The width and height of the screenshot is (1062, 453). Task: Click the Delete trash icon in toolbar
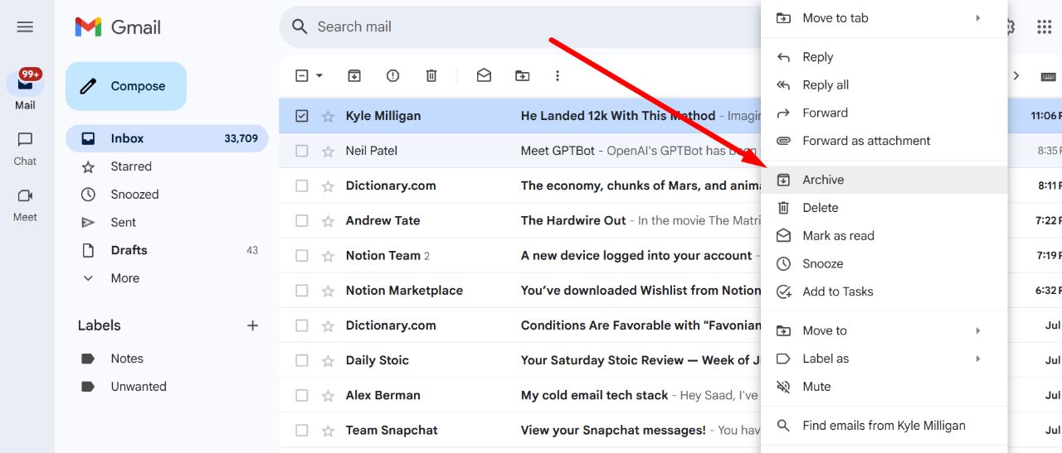click(x=431, y=75)
